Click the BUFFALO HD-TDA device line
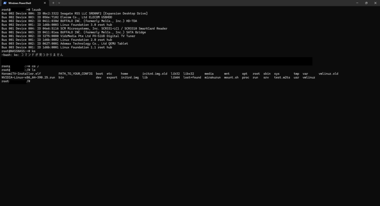 tap(69, 21)
